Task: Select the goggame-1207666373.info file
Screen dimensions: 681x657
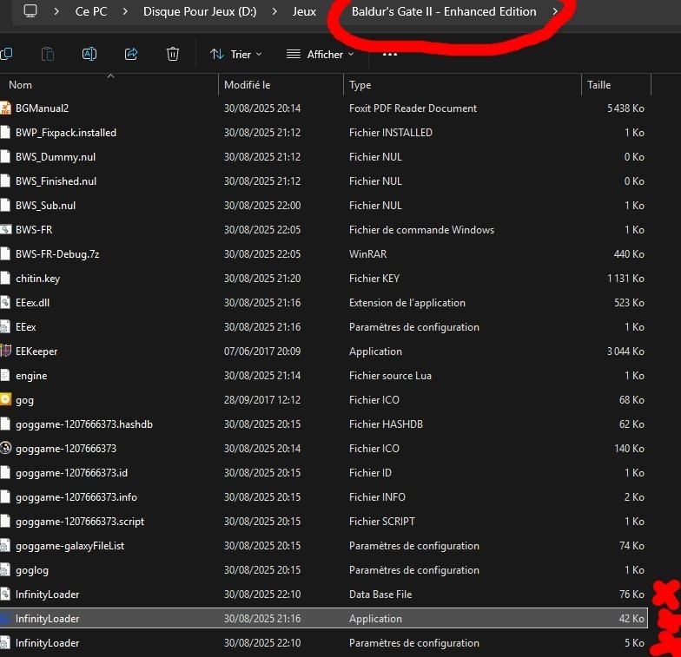Action: coord(76,496)
